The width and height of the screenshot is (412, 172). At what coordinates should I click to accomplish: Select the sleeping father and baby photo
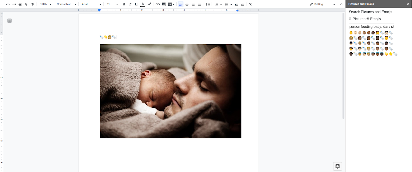coord(171,91)
